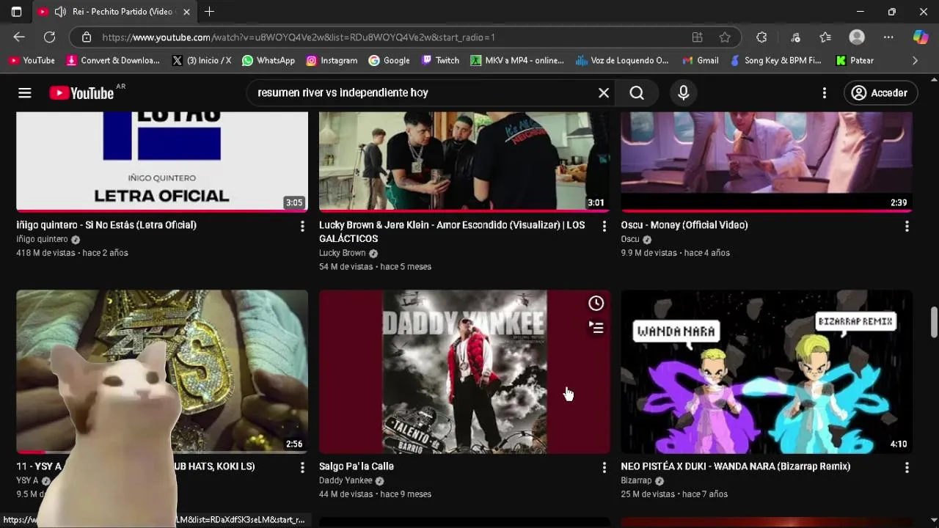The height and width of the screenshot is (528, 939).
Task: Open options for Amor Escondido video
Action: pyautogui.click(x=604, y=227)
